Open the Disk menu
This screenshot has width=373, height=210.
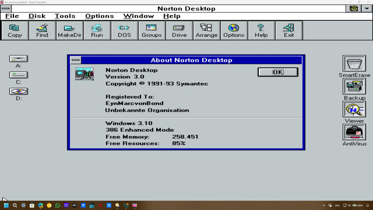pyautogui.click(x=37, y=16)
